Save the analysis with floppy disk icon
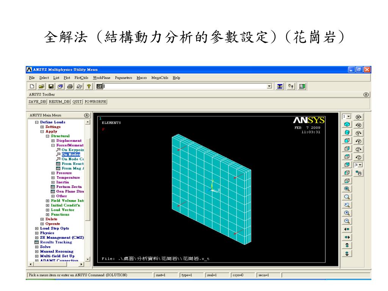388x291 pixels. tap(51, 86)
